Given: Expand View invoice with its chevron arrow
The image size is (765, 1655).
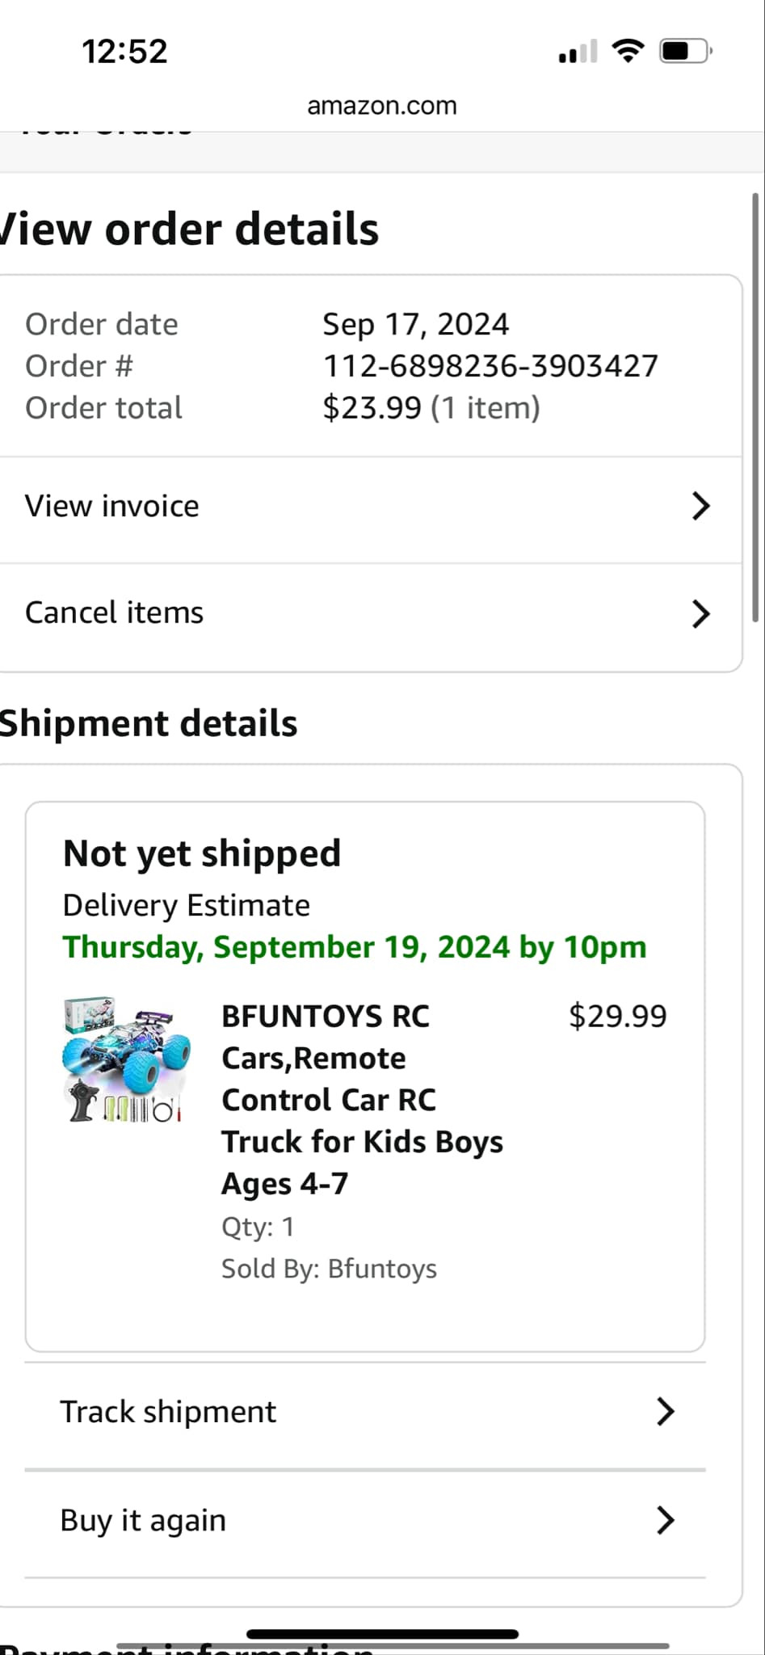Looking at the screenshot, I should click(x=700, y=507).
